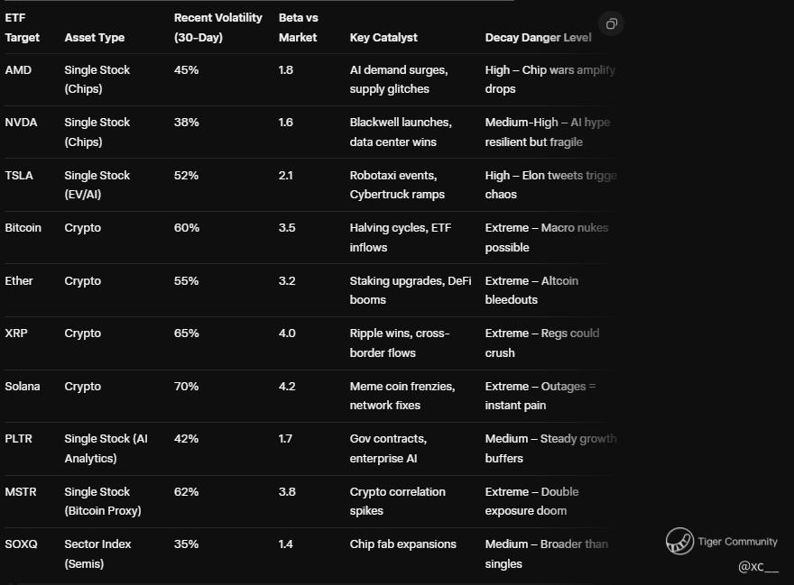The width and height of the screenshot is (794, 585).
Task: Click the Asset Type column header
Action: click(x=95, y=38)
